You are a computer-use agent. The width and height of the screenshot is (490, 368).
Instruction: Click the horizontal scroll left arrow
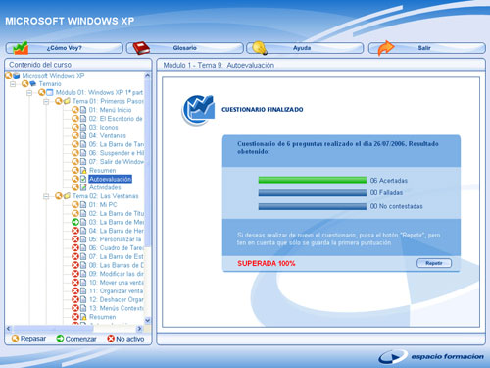point(9,328)
